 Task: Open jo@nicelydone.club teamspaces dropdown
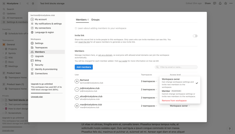click(x=149, y=90)
